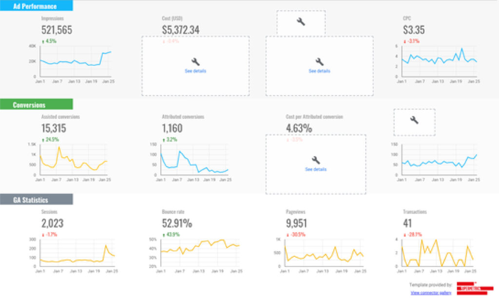Viewport: 499px width, 299px height.
Task: Open See details under Cost (USD)
Action: click(195, 71)
